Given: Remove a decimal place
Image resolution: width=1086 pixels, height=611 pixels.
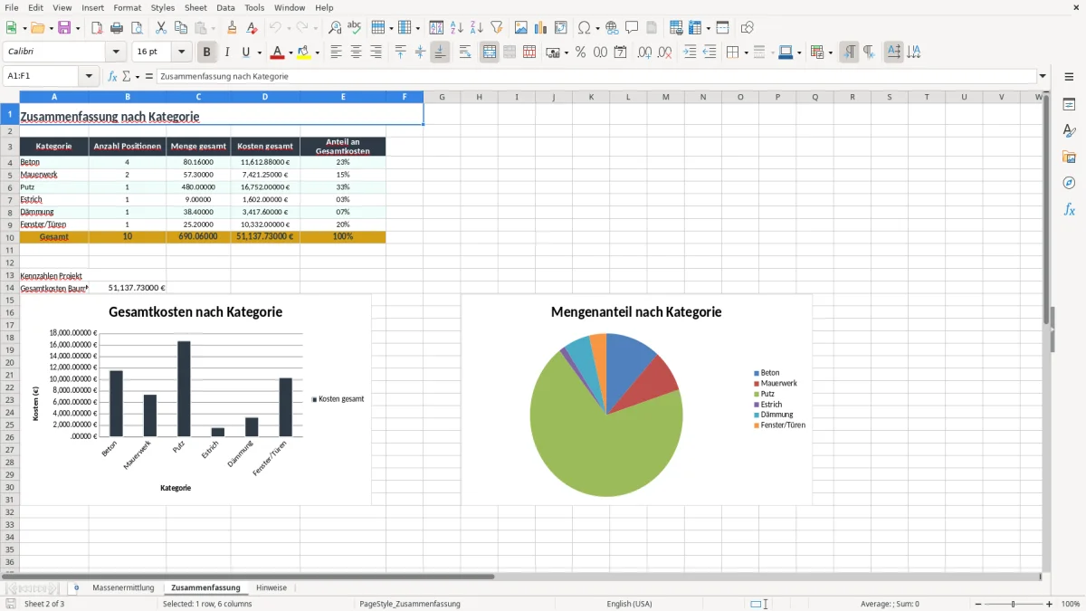Looking at the screenshot, I should (665, 53).
